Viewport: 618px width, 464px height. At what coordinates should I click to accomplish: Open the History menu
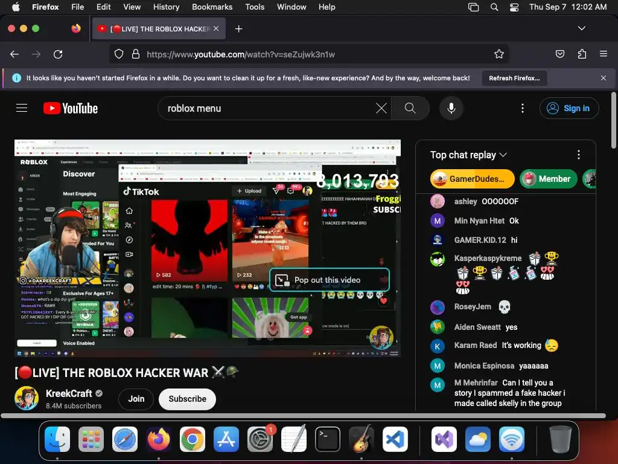166,7
